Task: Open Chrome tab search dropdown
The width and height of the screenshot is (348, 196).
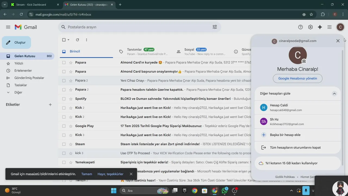Action: tap(5, 5)
